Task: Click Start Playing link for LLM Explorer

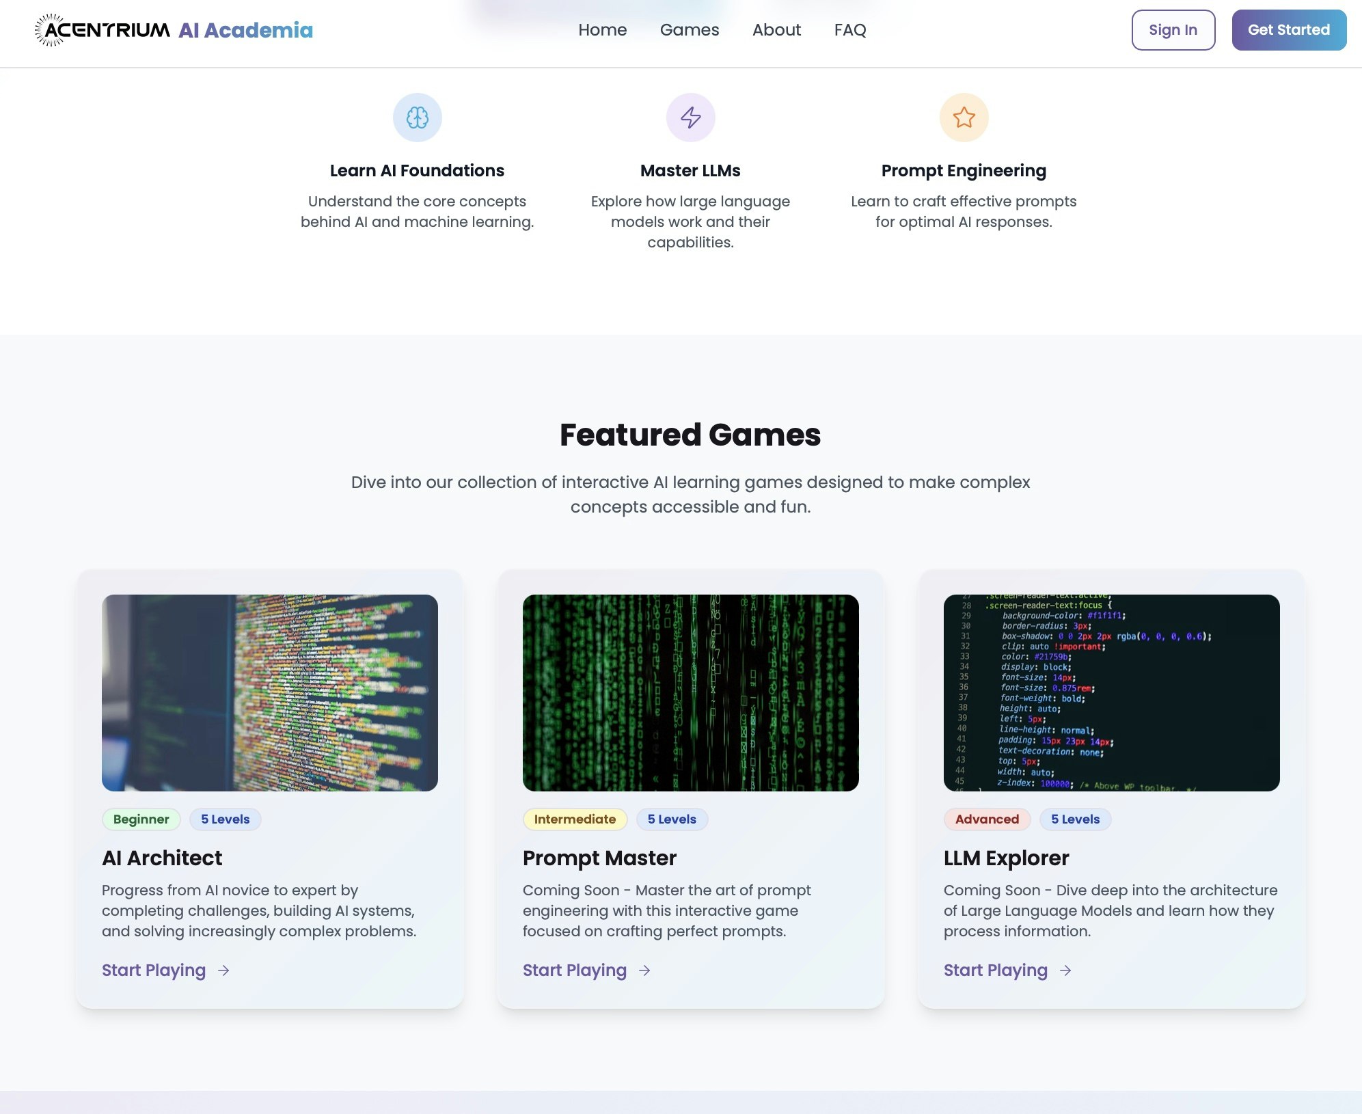Action: click(995, 970)
